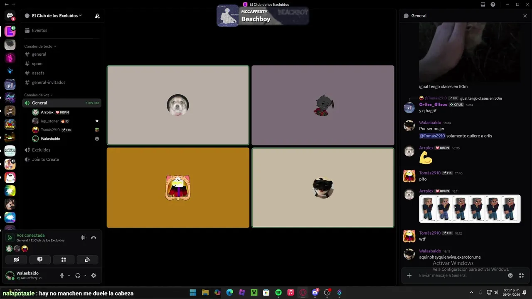Image resolution: width=532 pixels, height=299 pixels.
Task: Open microphone input options arrow
Action: [69, 275]
